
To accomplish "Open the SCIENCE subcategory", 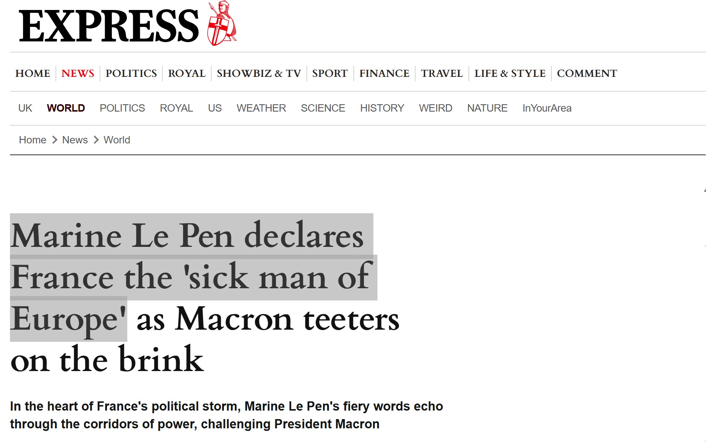I will (323, 108).
